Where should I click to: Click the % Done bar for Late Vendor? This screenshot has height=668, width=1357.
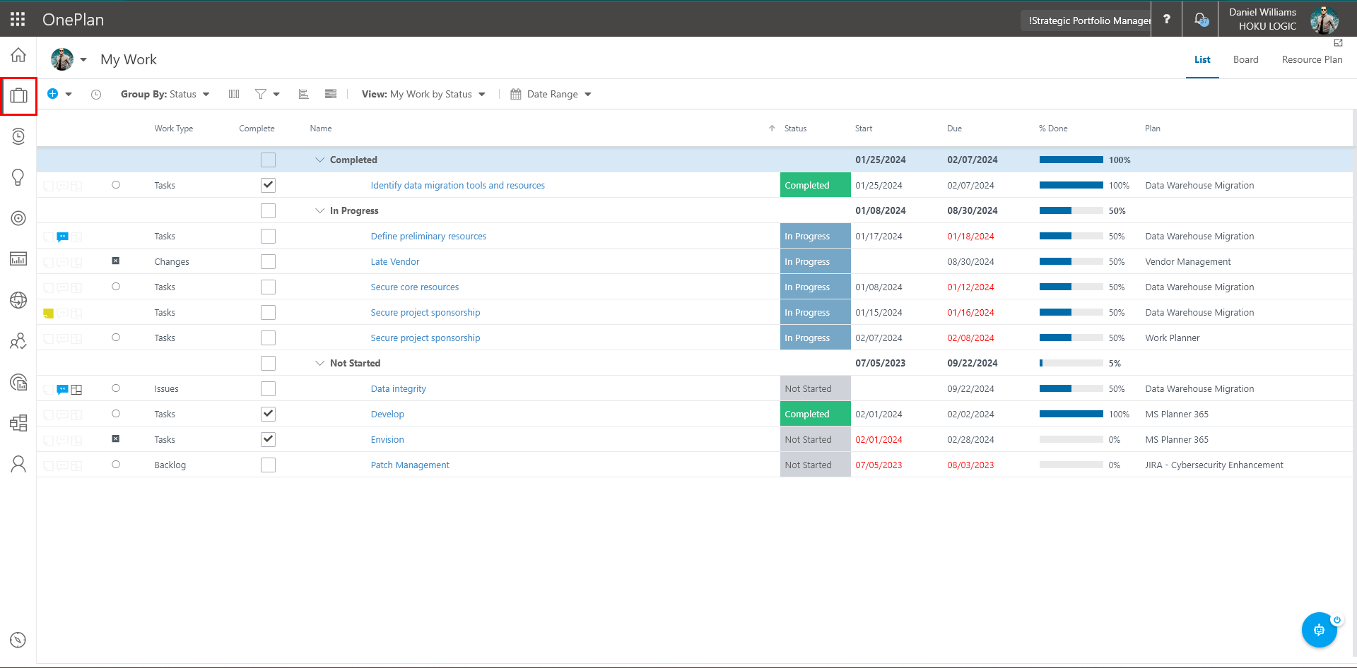1071,261
